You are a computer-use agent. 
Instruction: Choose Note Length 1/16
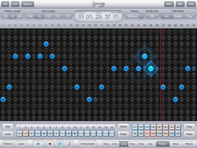30,16
